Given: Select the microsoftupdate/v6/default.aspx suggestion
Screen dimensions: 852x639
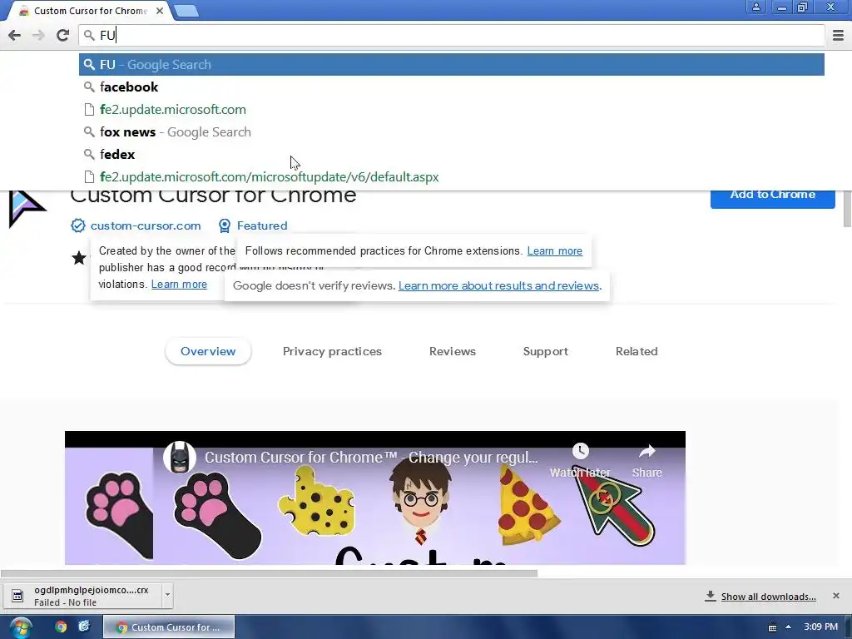Looking at the screenshot, I should click(x=452, y=177).
